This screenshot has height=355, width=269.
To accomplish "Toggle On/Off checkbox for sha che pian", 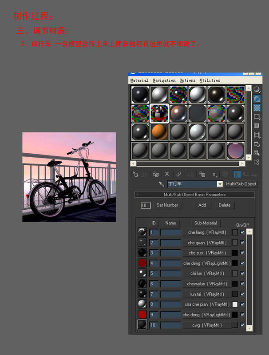I will coord(242,304).
